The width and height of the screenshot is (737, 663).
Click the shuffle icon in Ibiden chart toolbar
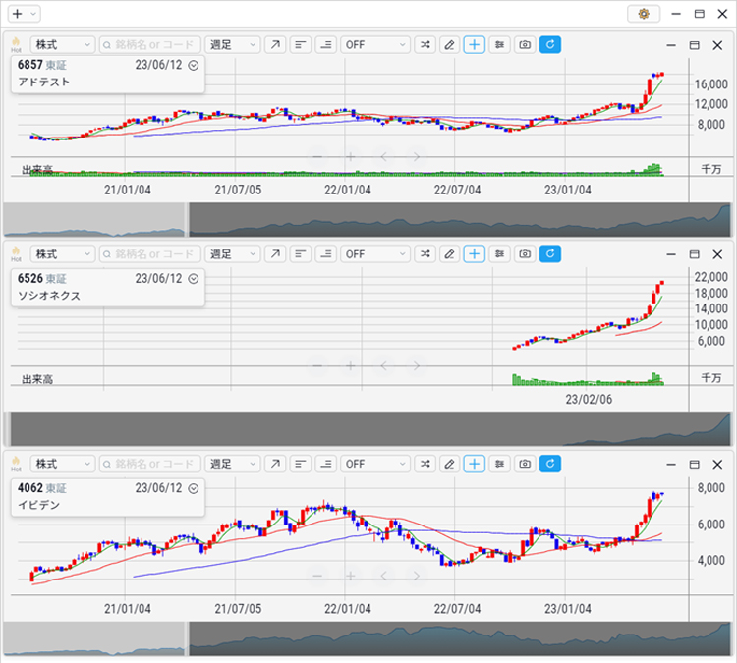click(424, 464)
